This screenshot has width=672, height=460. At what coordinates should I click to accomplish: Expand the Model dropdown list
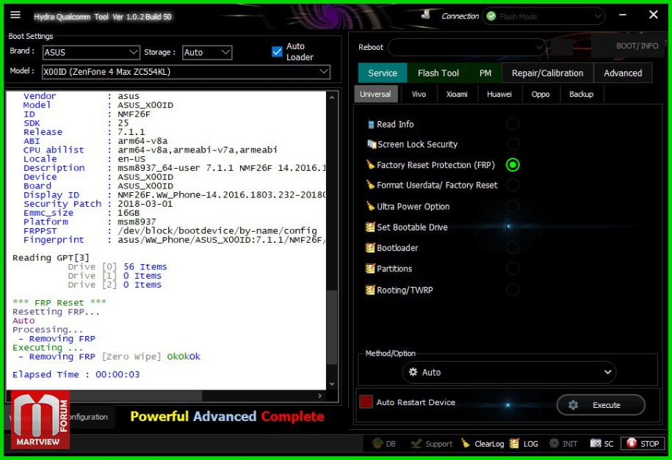point(186,71)
